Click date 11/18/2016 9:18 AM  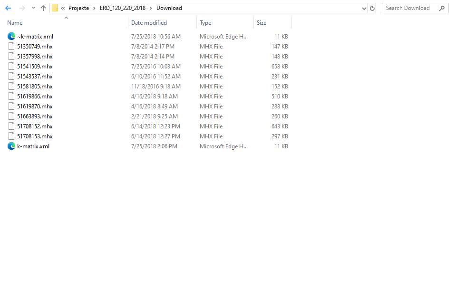coord(156,87)
